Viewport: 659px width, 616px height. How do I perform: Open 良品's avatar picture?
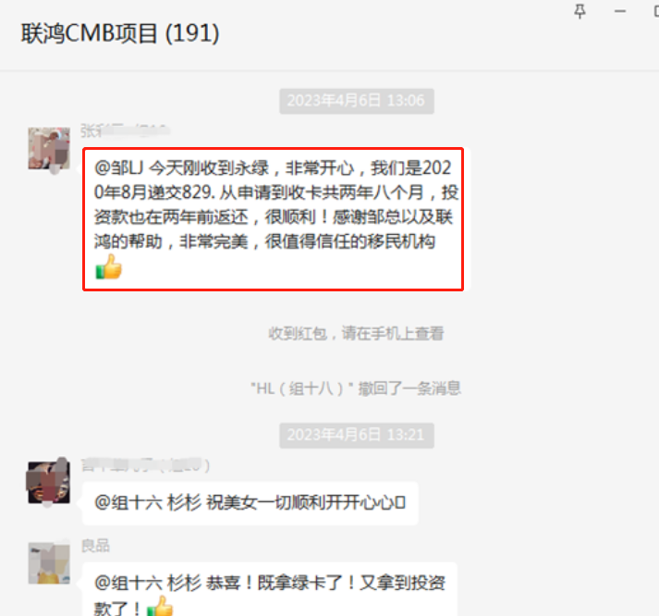pos(49,562)
